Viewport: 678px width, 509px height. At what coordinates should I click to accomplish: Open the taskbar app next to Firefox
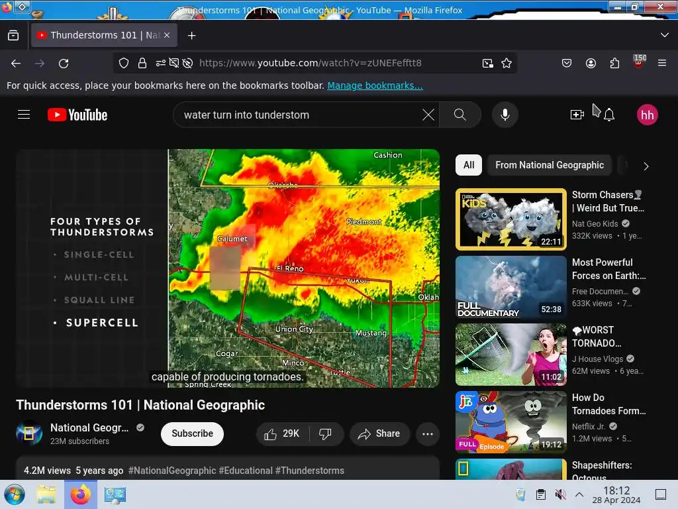point(115,494)
